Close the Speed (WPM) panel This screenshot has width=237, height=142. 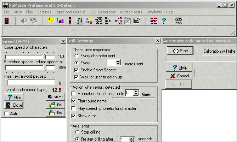pos(63,41)
